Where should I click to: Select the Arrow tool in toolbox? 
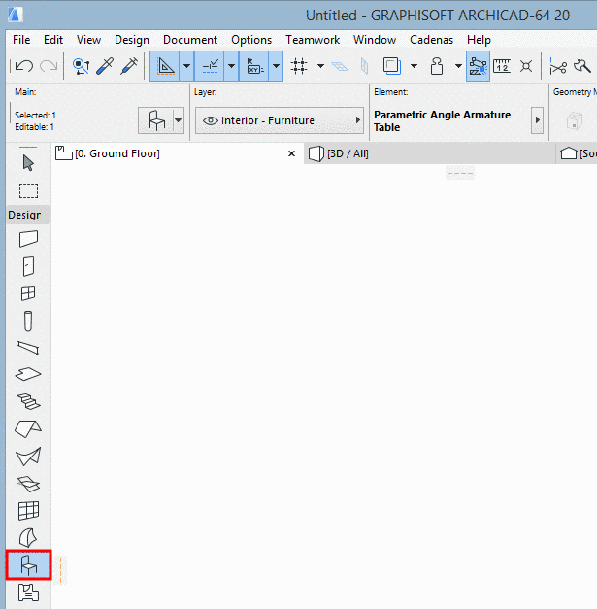(28, 163)
